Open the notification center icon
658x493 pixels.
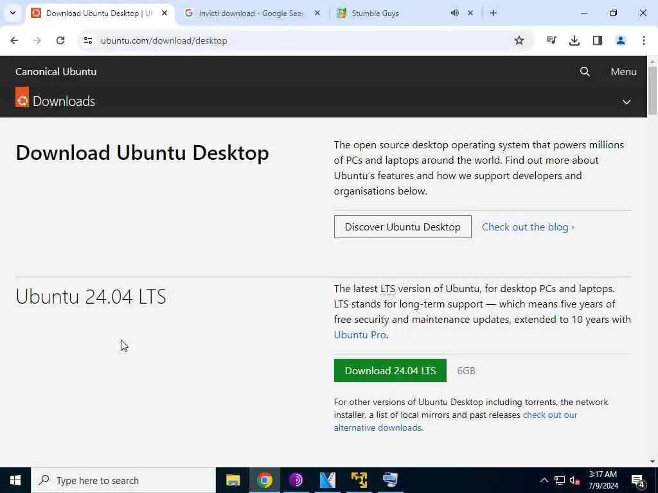tap(638, 480)
